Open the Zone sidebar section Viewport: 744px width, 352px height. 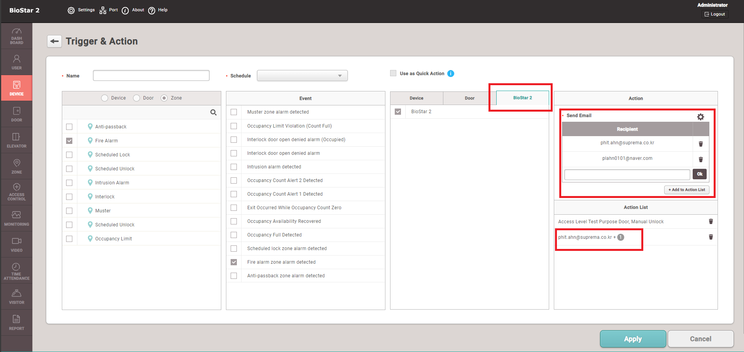click(16, 166)
